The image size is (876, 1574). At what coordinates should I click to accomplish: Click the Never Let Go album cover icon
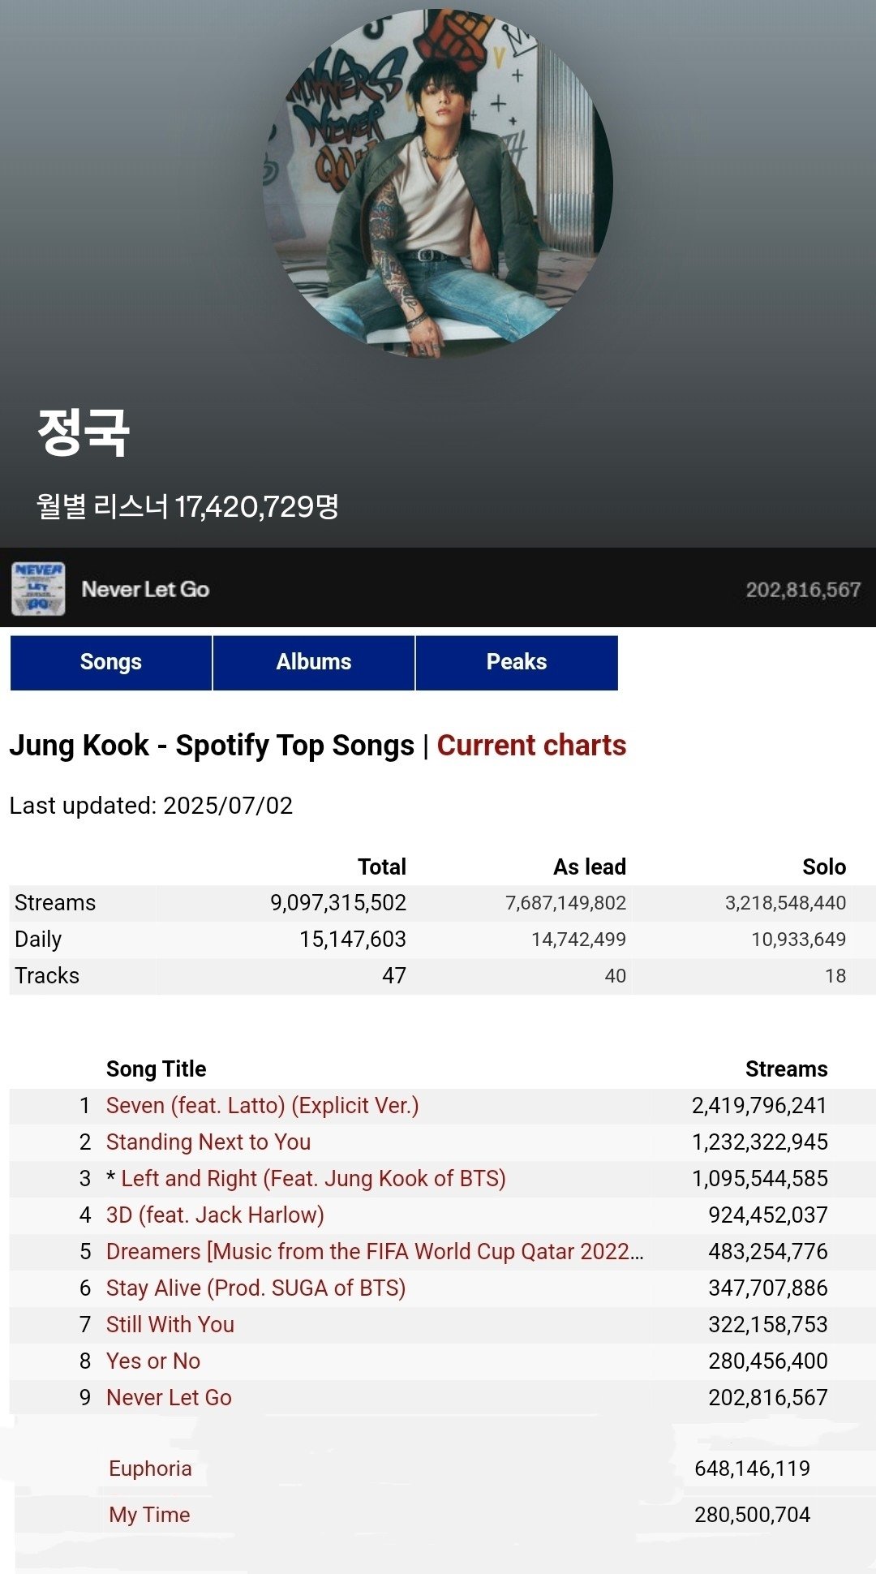point(38,589)
